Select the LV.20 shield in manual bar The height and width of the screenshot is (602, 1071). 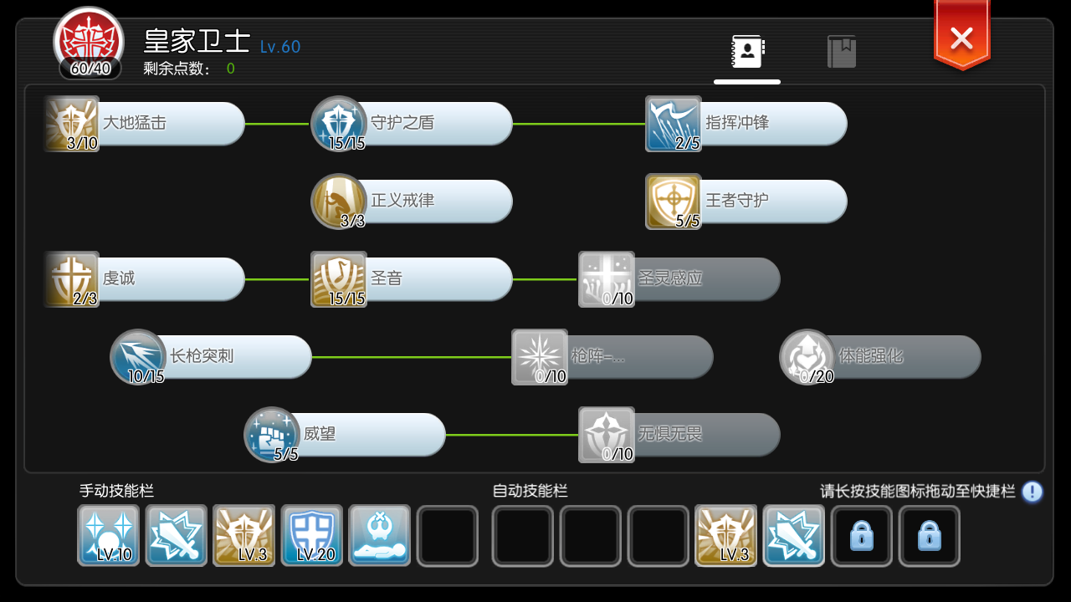coord(312,536)
